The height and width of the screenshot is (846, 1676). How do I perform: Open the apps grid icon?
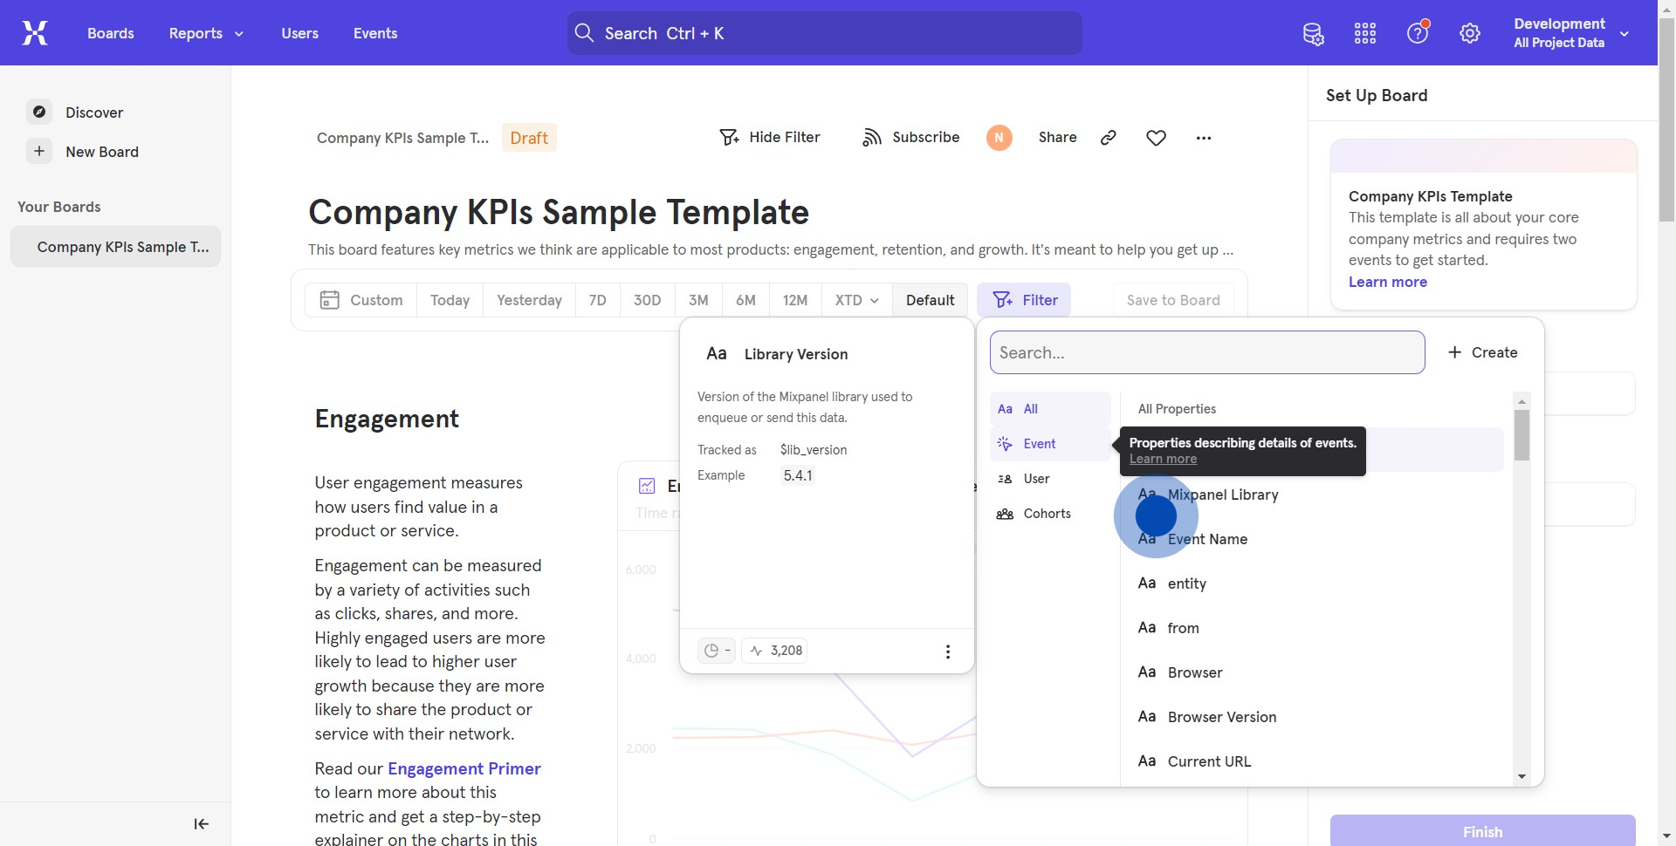[x=1365, y=34]
